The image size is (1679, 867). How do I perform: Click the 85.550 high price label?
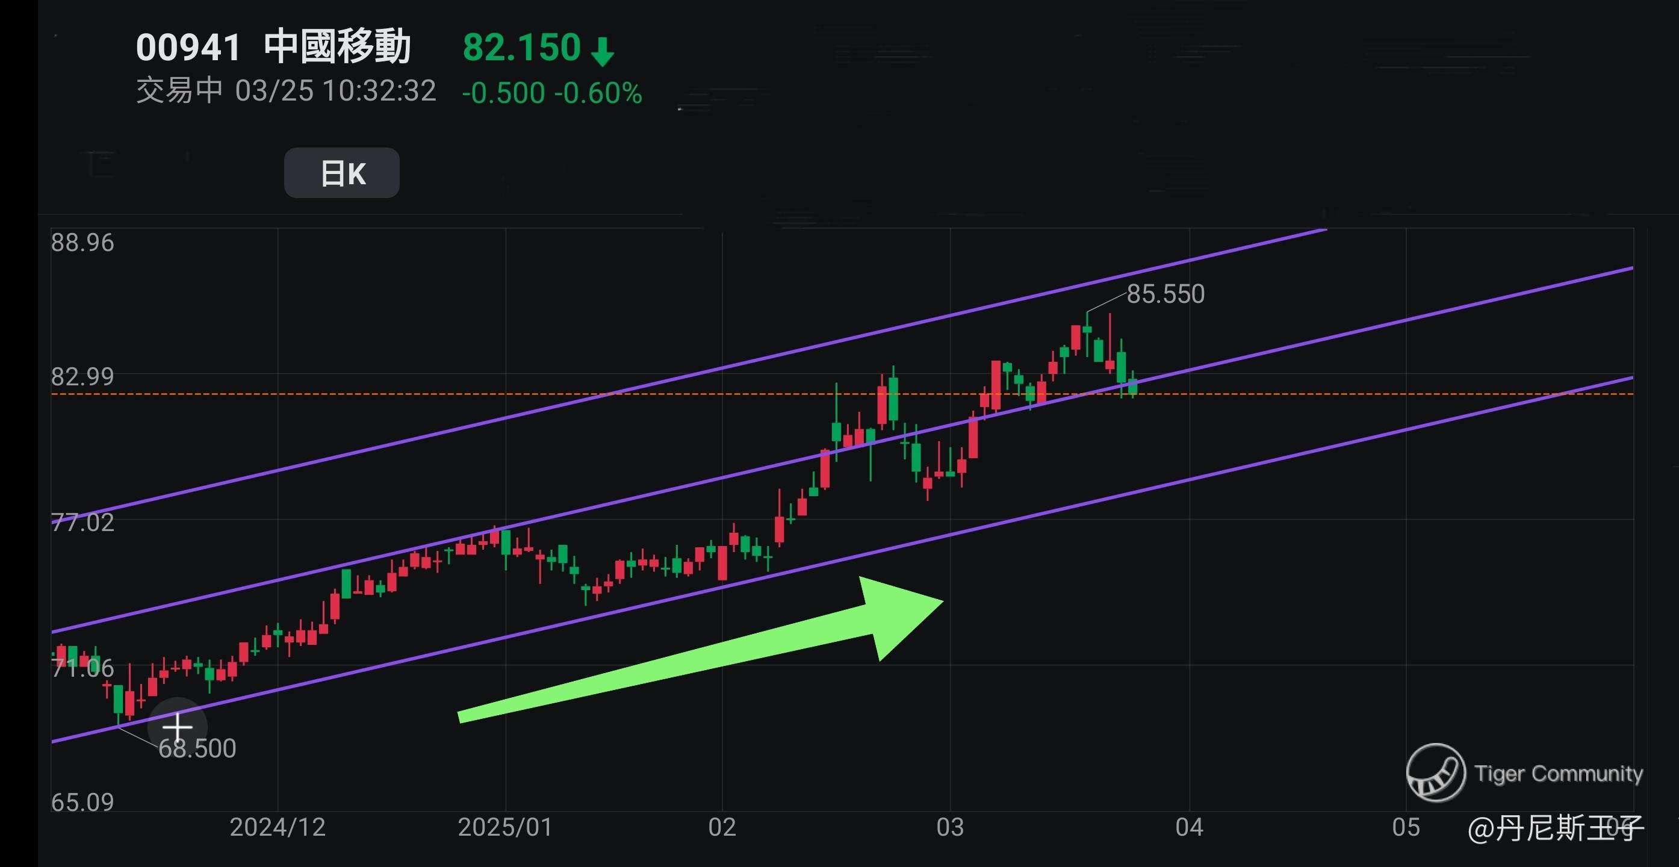point(1165,294)
